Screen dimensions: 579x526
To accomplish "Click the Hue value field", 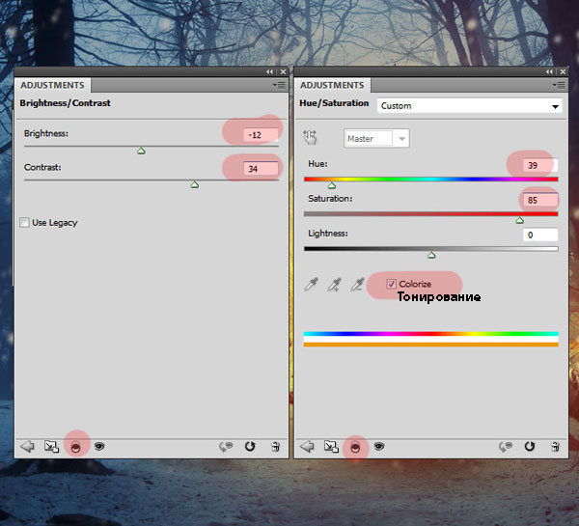I will tap(540, 165).
